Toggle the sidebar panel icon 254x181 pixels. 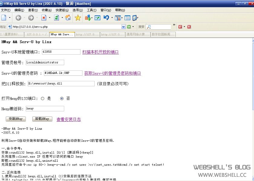point(128,18)
